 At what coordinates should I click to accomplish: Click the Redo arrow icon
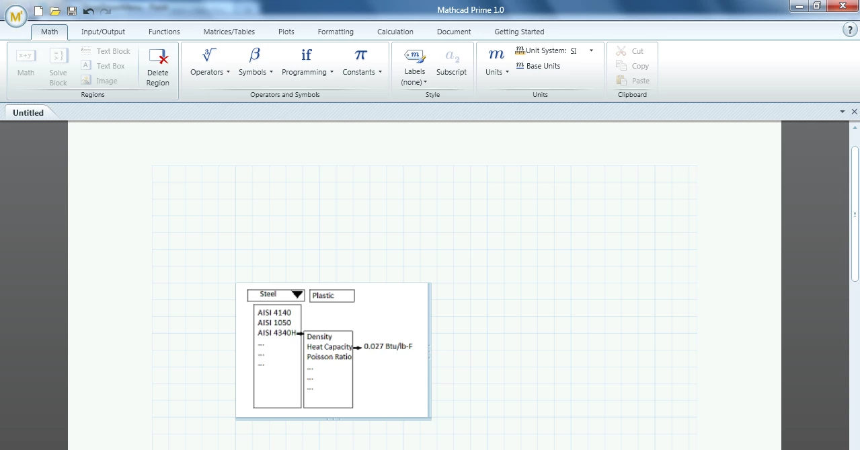(105, 11)
